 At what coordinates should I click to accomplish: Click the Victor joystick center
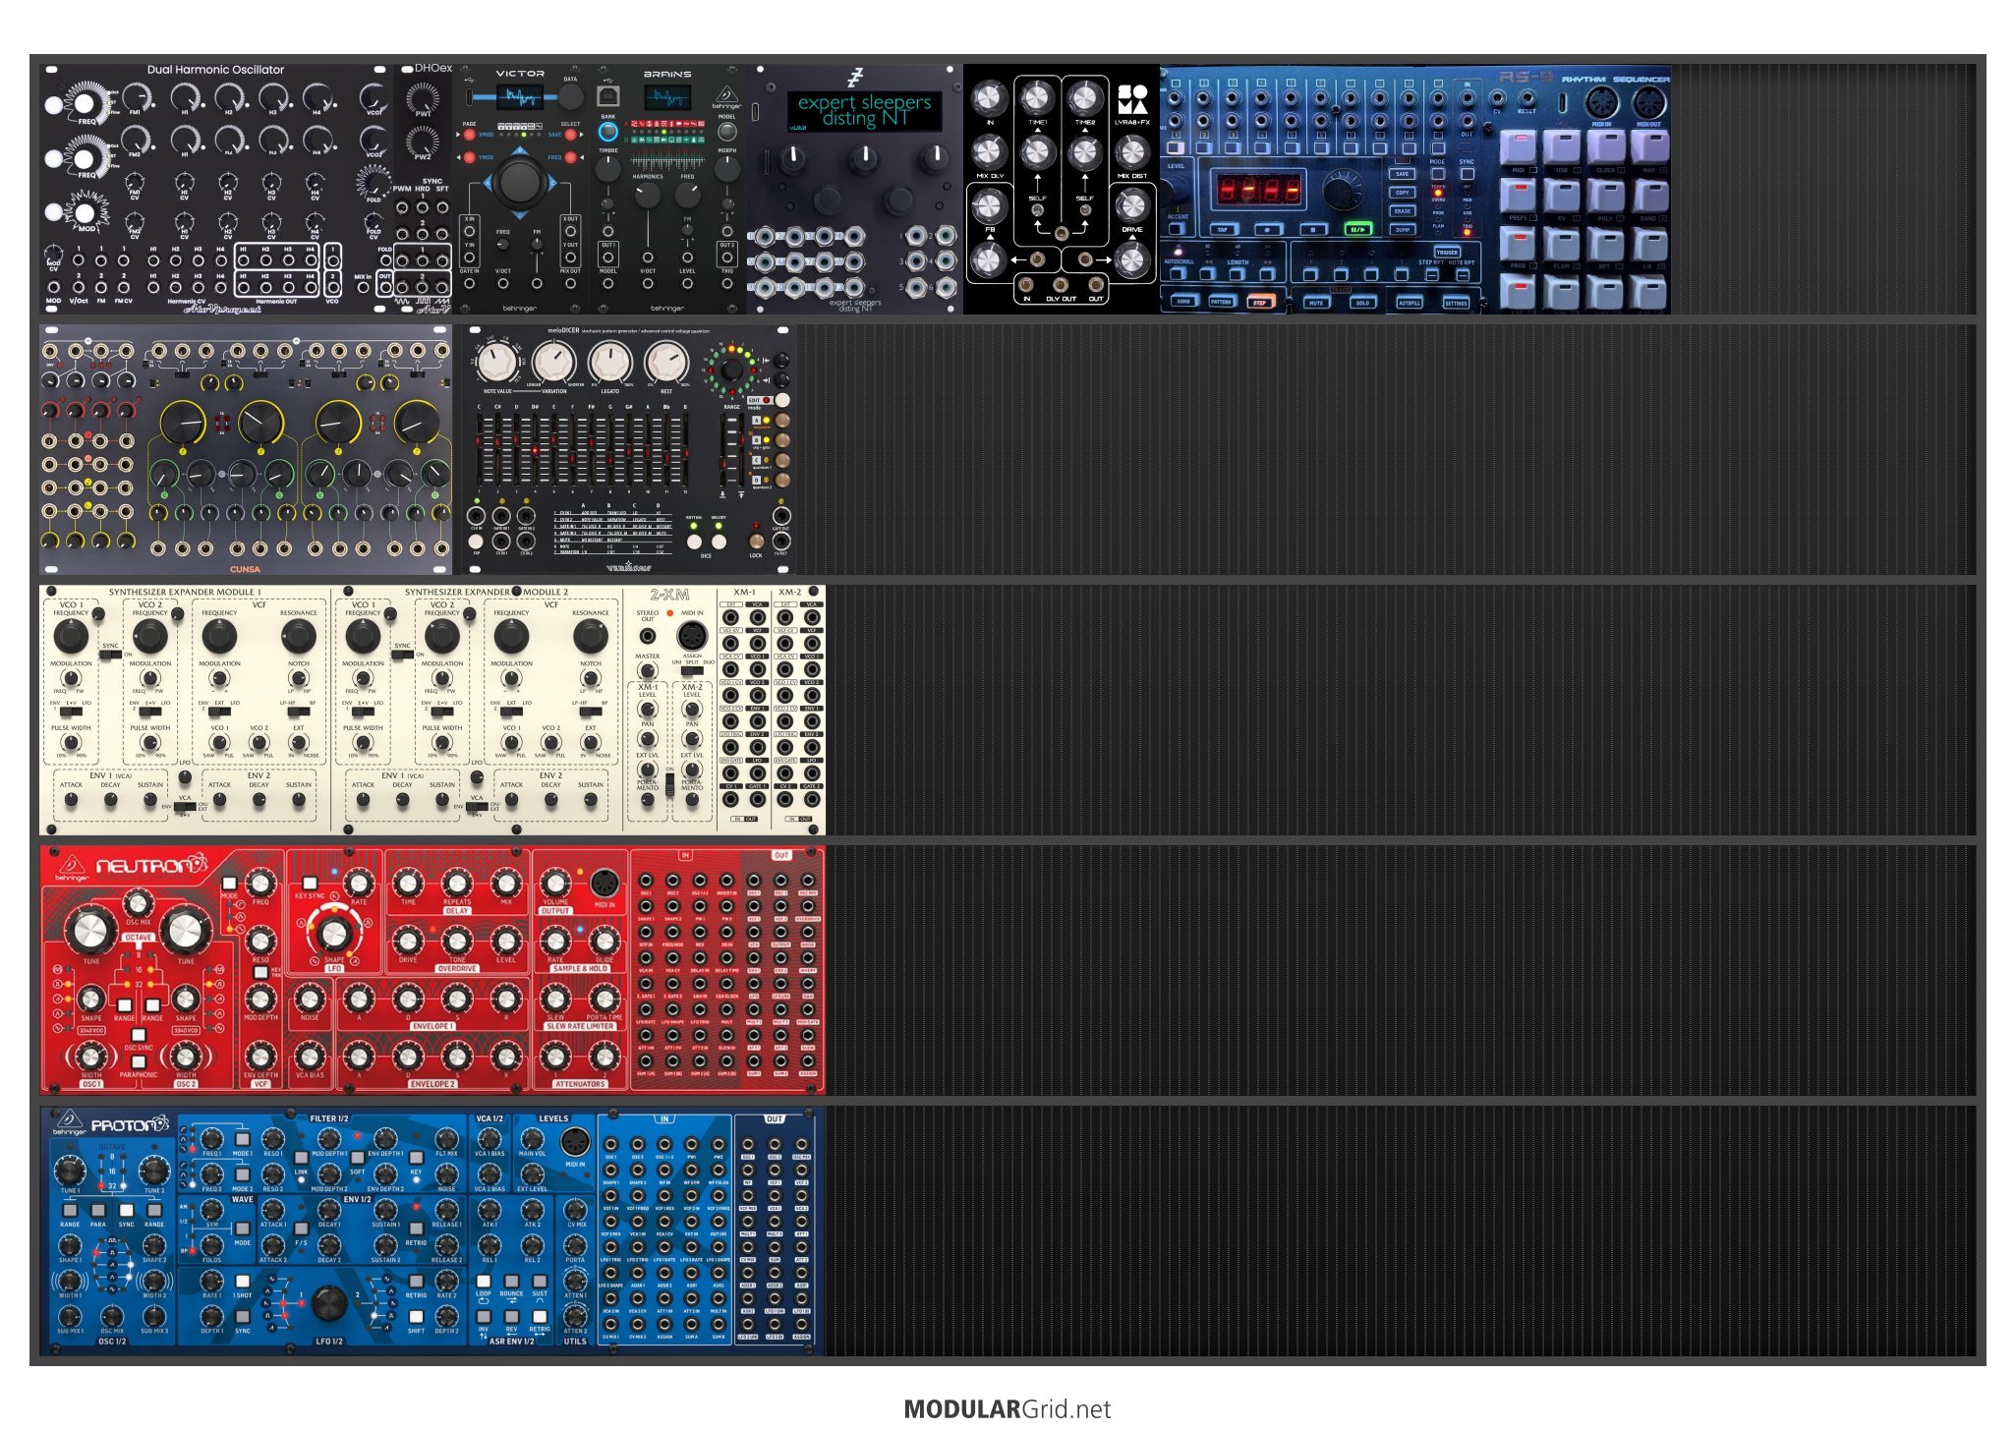coord(520,182)
